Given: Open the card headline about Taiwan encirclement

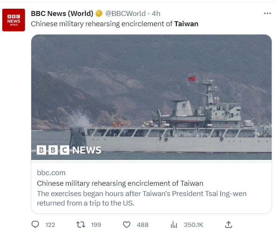Looking at the screenshot, I should pos(120,183).
